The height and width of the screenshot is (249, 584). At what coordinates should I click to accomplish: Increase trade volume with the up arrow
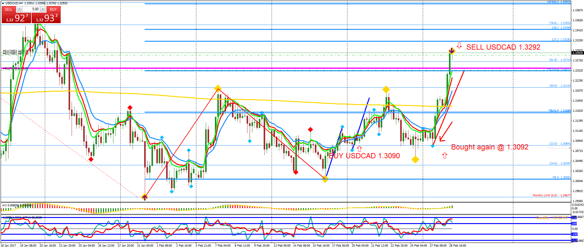43,9
